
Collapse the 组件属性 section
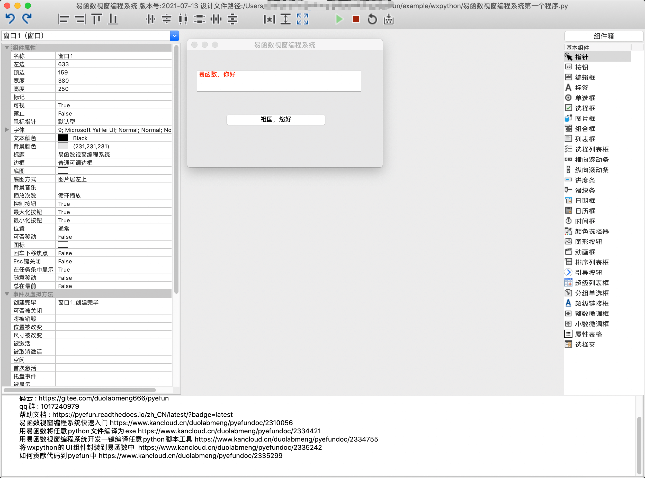(7, 47)
